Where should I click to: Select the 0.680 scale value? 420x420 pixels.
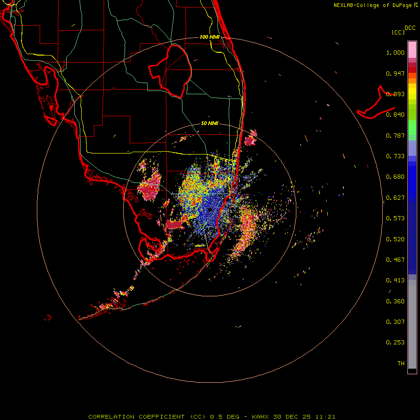pyautogui.click(x=395, y=177)
